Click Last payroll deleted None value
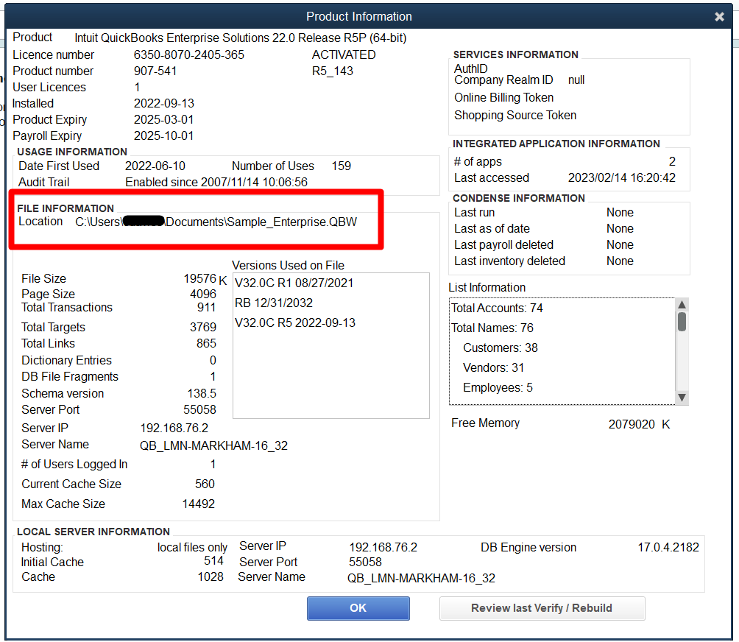This screenshot has width=739, height=642. coord(620,244)
